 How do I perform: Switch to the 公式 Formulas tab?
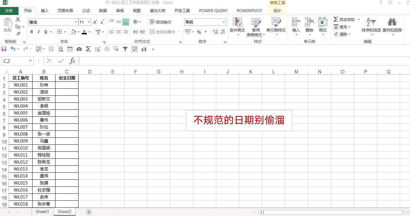click(86, 10)
